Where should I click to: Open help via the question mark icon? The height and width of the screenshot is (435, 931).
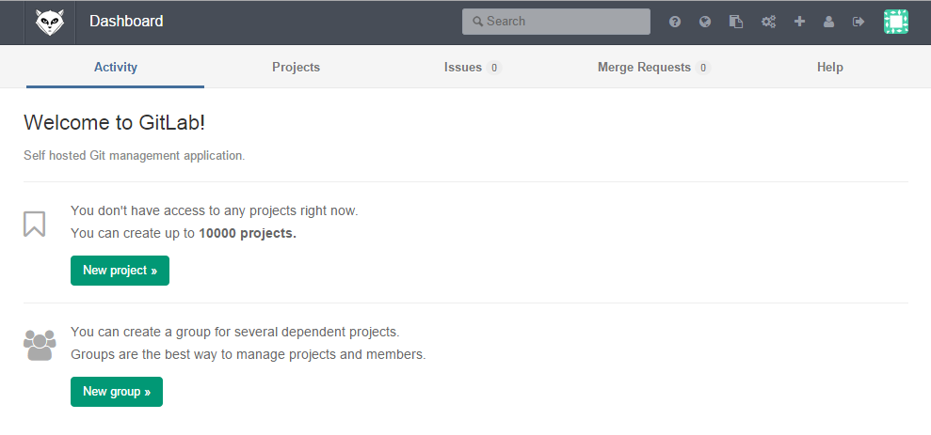pyautogui.click(x=675, y=22)
